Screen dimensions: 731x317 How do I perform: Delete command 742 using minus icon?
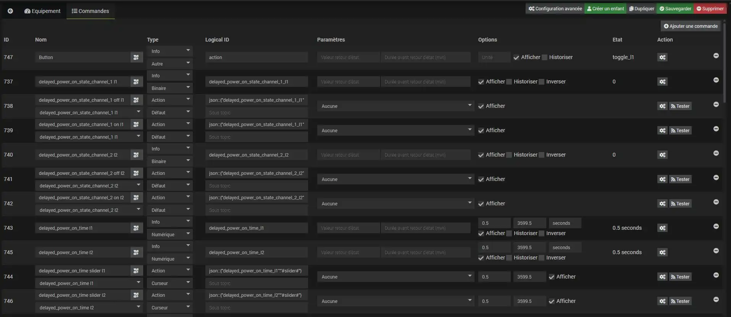pyautogui.click(x=716, y=202)
